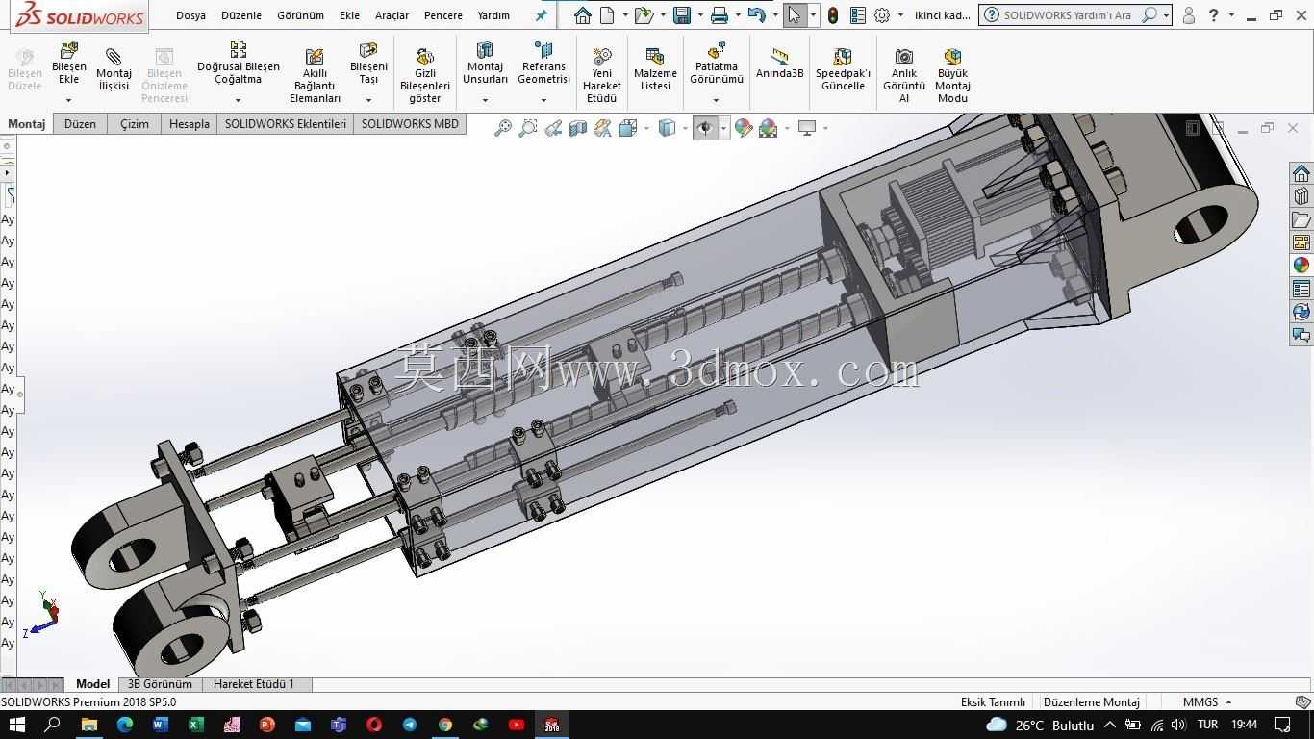Viewport: 1314px width, 739px height.
Task: Expand Referans Geometrisi dropdown arrow
Action: (x=543, y=100)
